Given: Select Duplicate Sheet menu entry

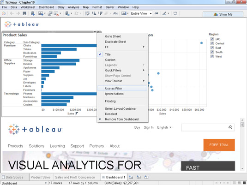Looking at the screenshot, I should [x=122, y=42].
